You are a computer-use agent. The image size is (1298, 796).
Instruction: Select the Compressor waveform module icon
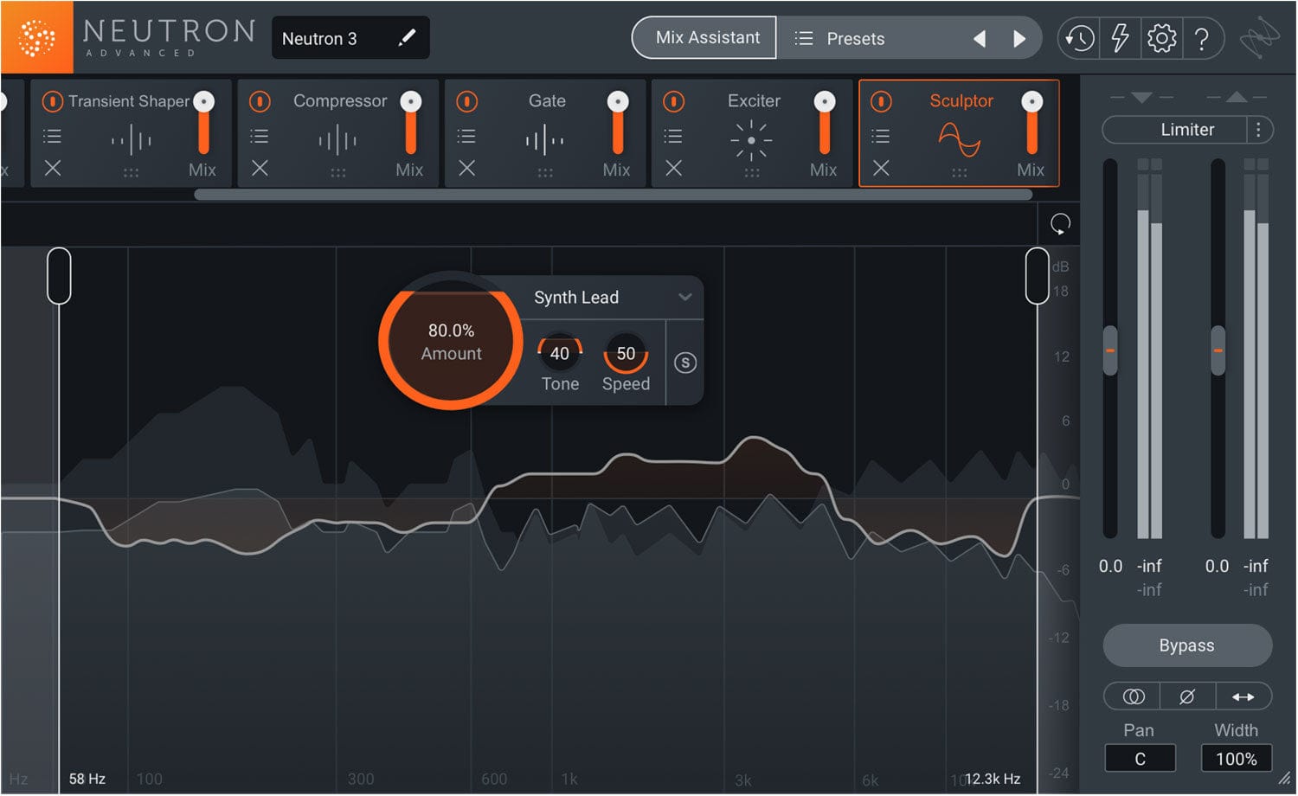pyautogui.click(x=337, y=139)
